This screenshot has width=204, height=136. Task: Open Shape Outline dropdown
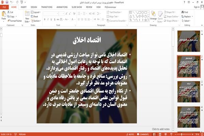(171, 16)
